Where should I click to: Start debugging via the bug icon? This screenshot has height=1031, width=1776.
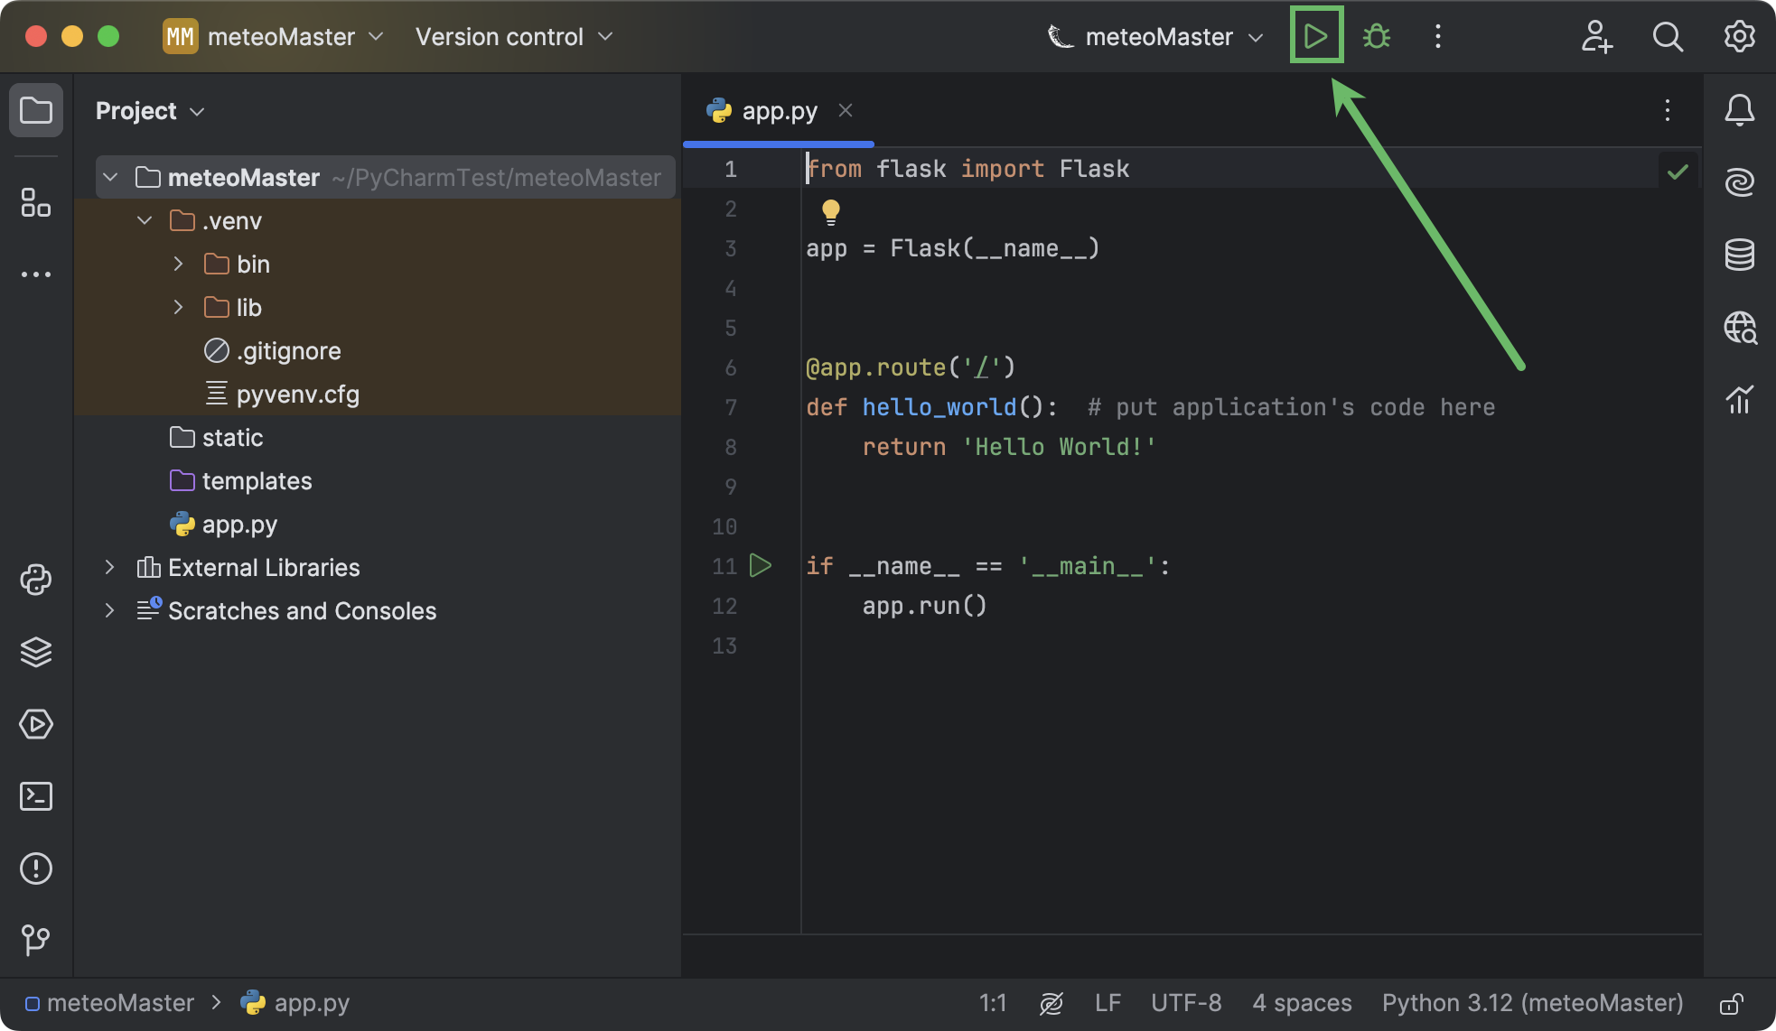1376,36
